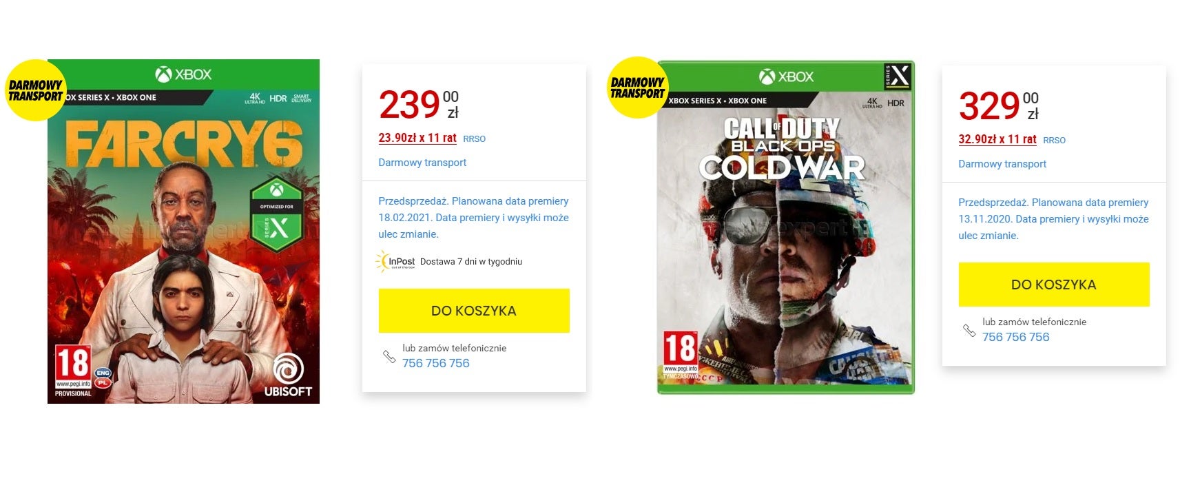Viewport: 1180px width, 494px height.
Task: Call 756 756 756 under Call of Duty offer
Action: pyautogui.click(x=1016, y=337)
